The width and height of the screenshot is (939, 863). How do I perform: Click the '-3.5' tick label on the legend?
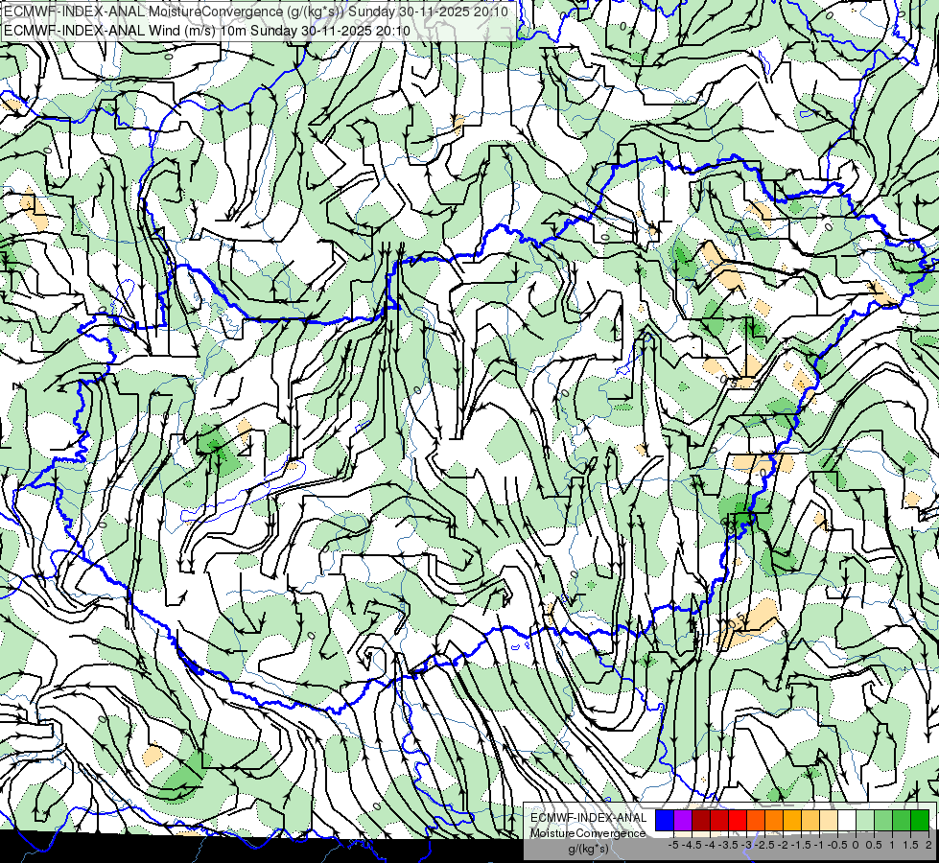(728, 845)
